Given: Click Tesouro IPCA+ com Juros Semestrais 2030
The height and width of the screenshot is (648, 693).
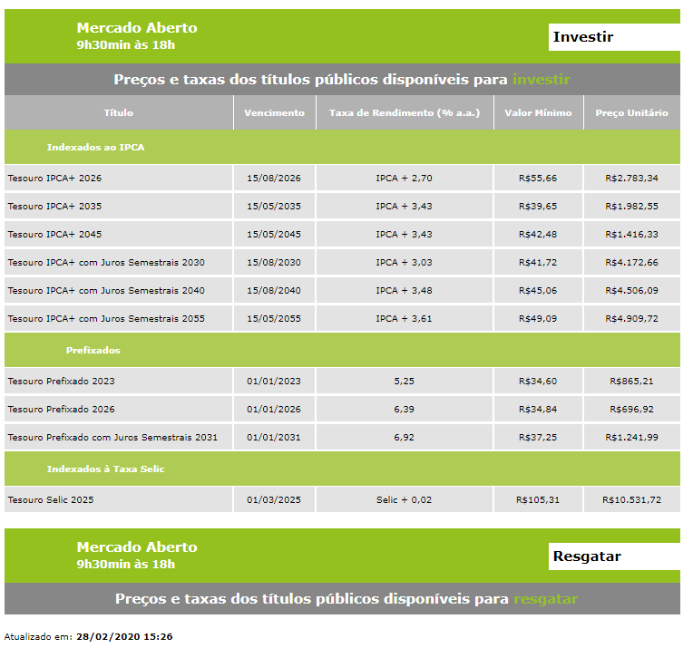Looking at the screenshot, I should coord(106,263).
